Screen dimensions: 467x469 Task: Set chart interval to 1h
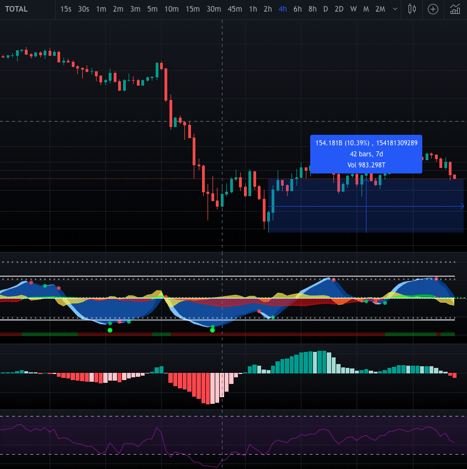point(253,9)
